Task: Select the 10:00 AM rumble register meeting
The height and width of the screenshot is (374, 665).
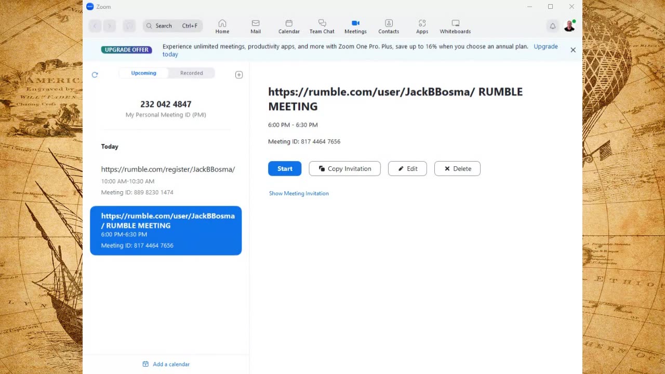Action: (166, 180)
